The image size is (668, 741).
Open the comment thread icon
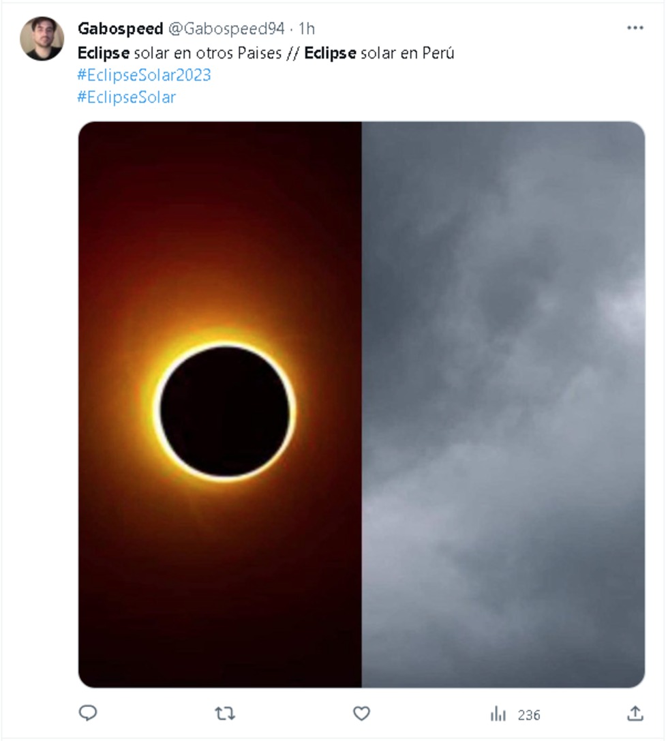[x=87, y=713]
